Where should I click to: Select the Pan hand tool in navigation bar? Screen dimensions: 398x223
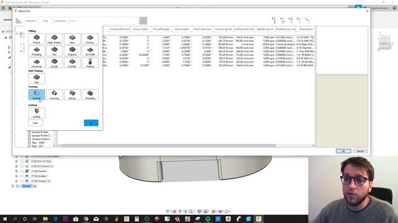pos(180,211)
